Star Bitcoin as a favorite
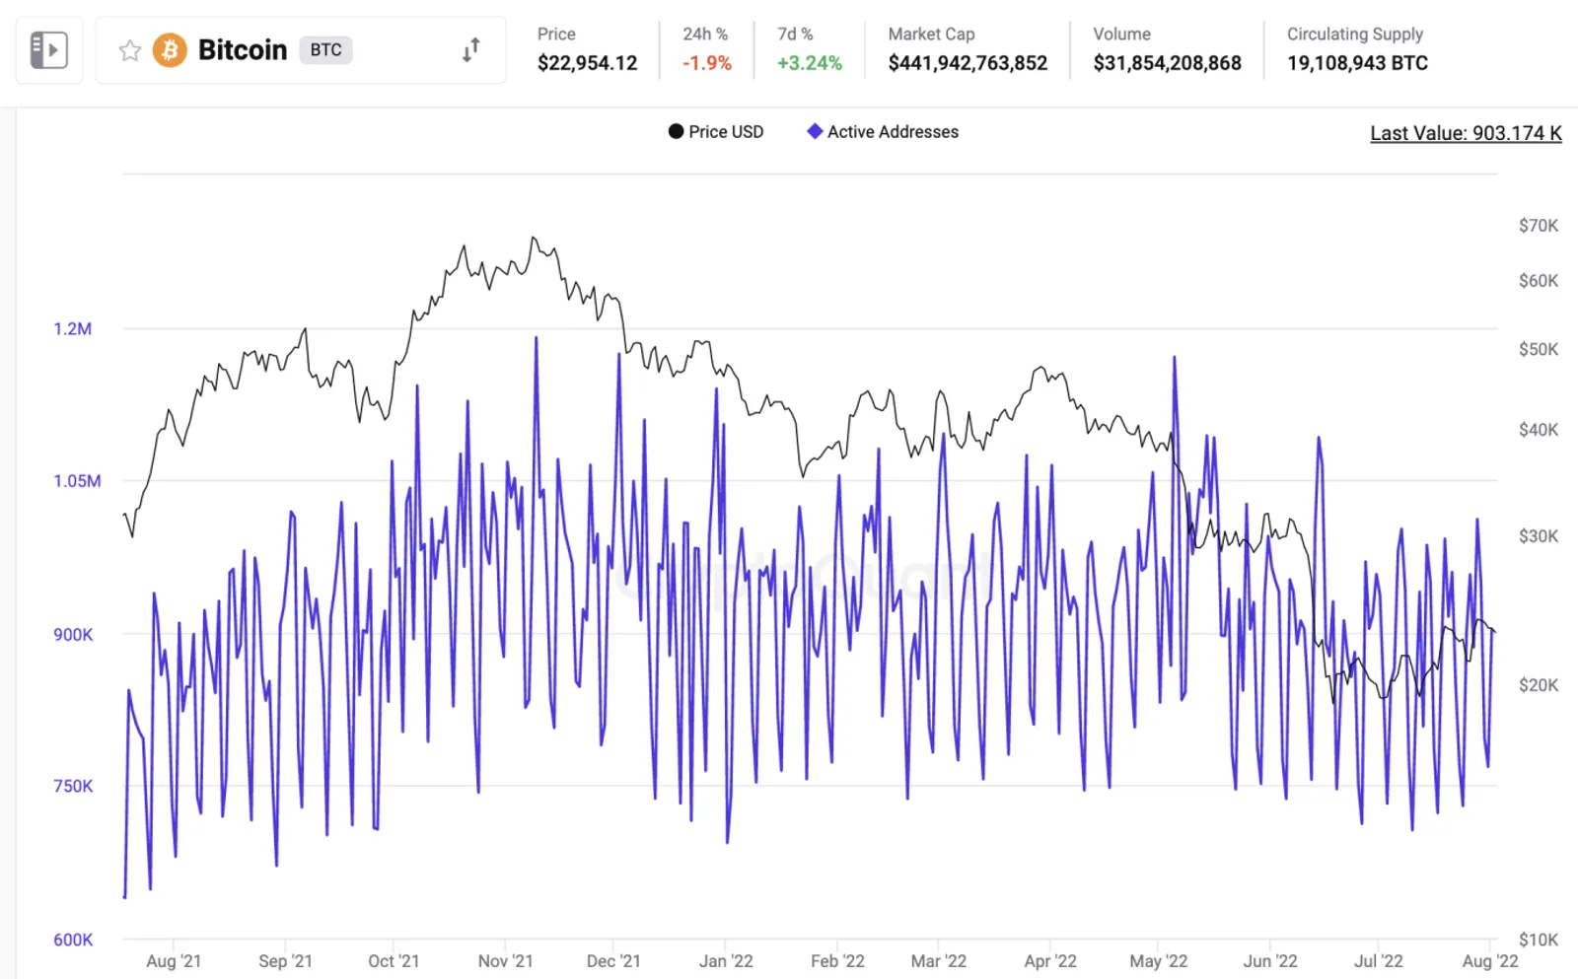Screen dimensions: 1578x979 (x=130, y=50)
